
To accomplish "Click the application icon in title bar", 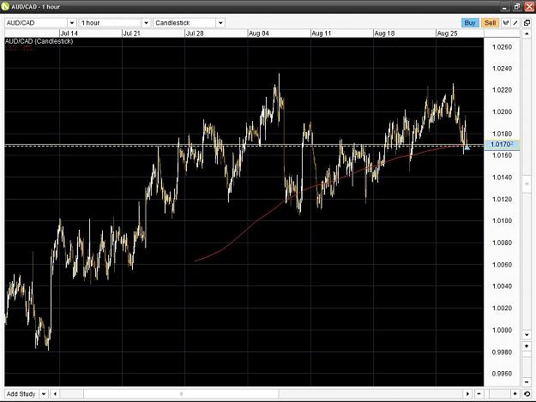I will pos(5,6).
